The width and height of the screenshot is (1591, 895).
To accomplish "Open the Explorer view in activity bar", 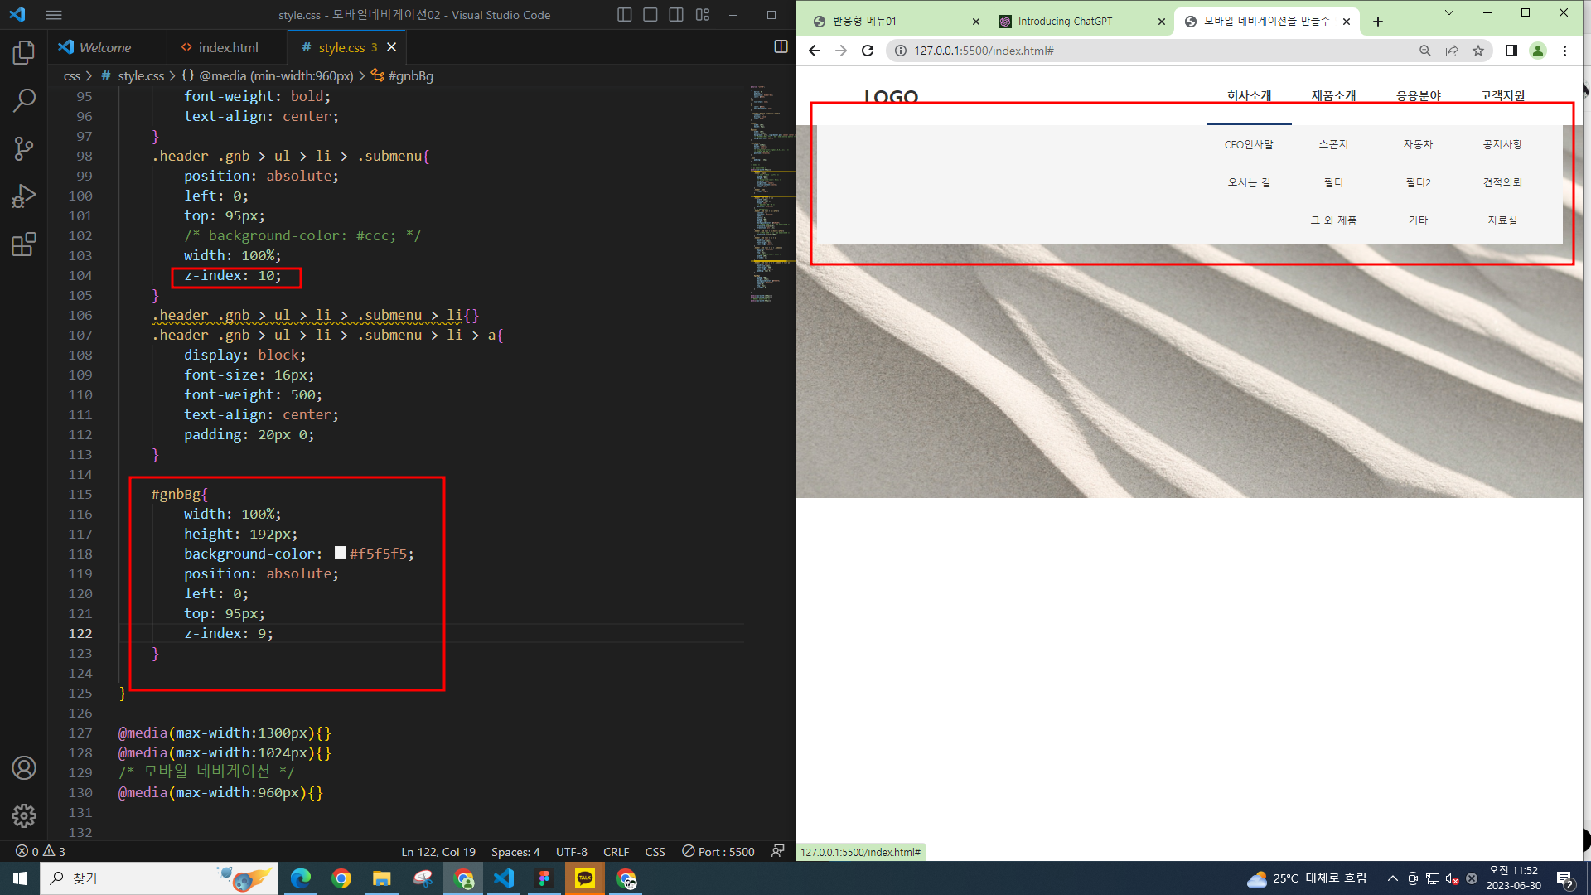I will click(x=24, y=53).
